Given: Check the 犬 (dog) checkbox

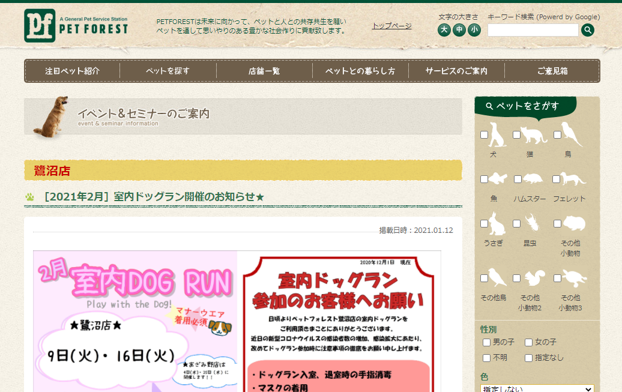Looking at the screenshot, I should 484,135.
